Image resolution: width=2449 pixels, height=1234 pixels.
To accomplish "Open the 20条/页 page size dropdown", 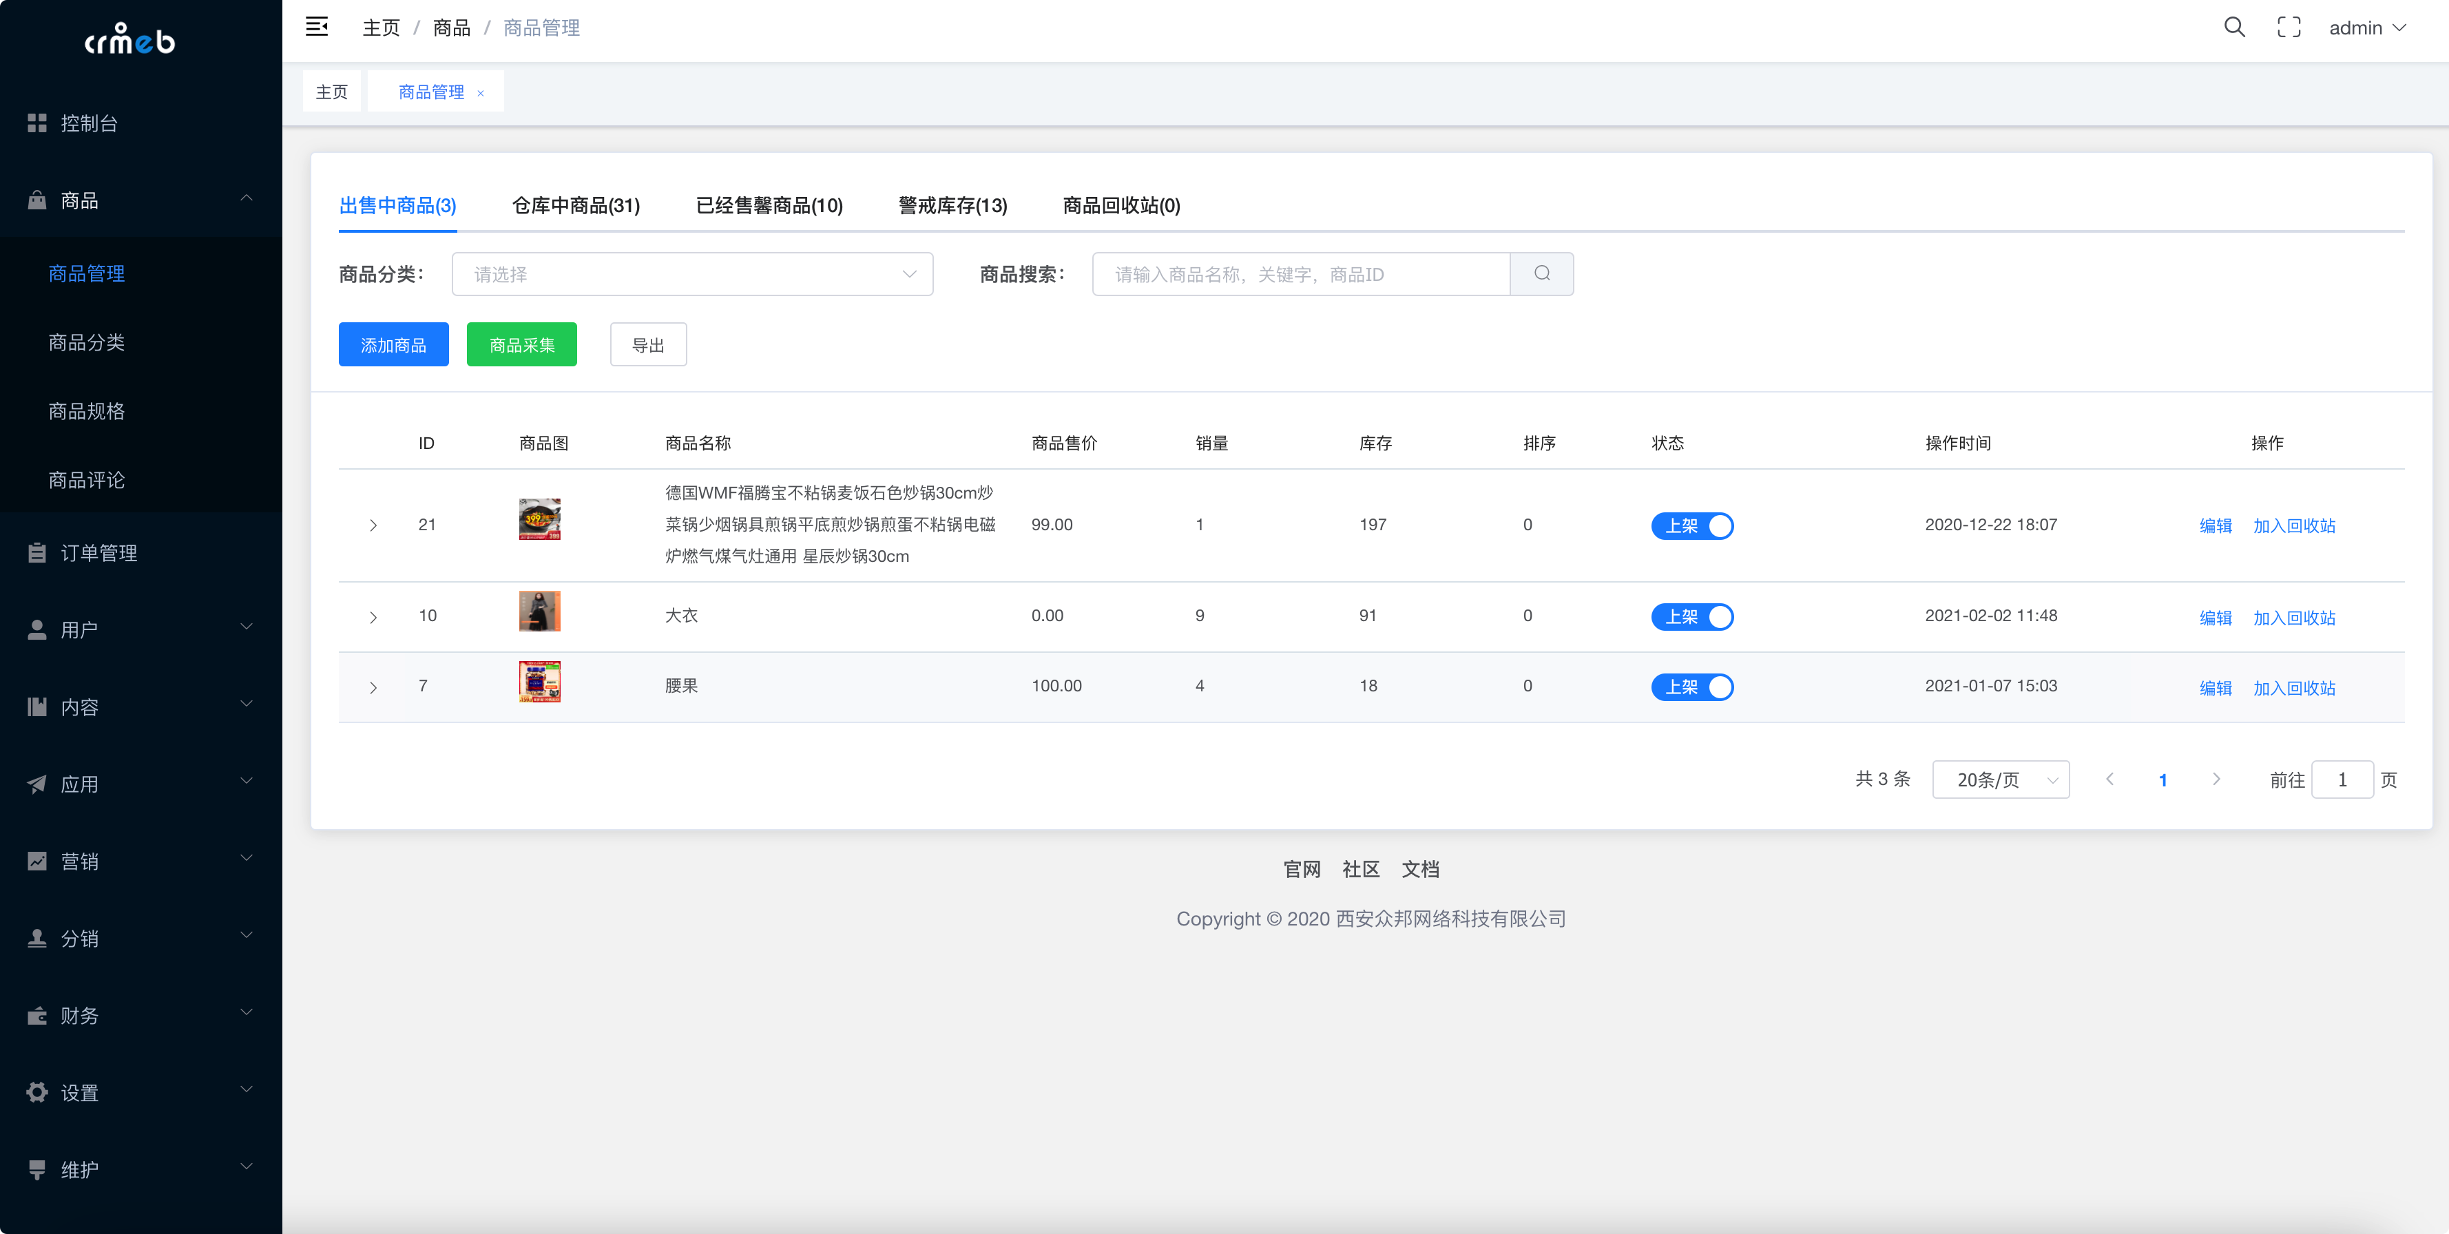I will coord(2000,779).
